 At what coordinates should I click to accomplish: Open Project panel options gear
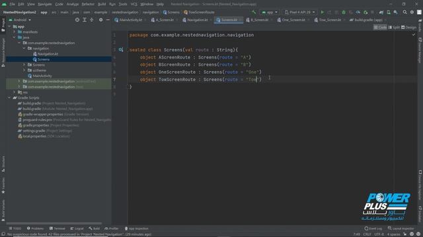coord(100,20)
